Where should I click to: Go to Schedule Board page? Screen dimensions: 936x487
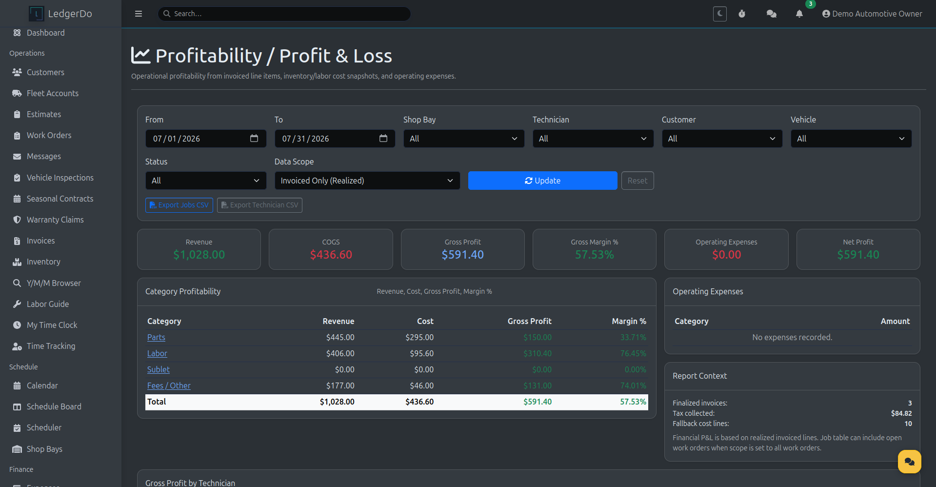point(54,406)
